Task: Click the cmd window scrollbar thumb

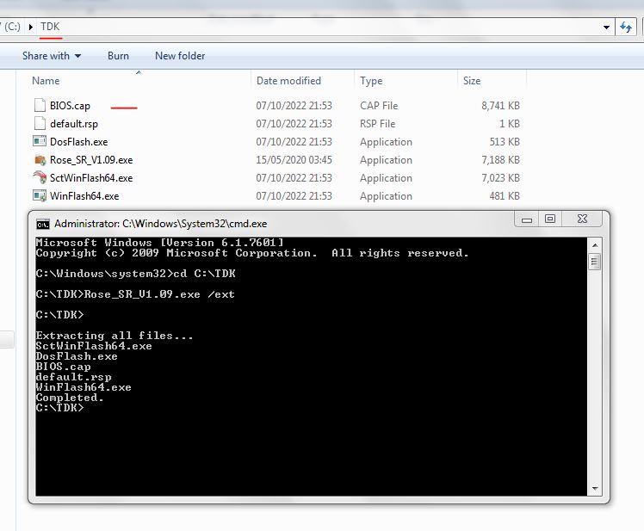Action: (x=594, y=262)
